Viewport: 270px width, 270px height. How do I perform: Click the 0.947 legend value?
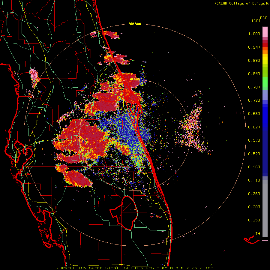(254, 47)
